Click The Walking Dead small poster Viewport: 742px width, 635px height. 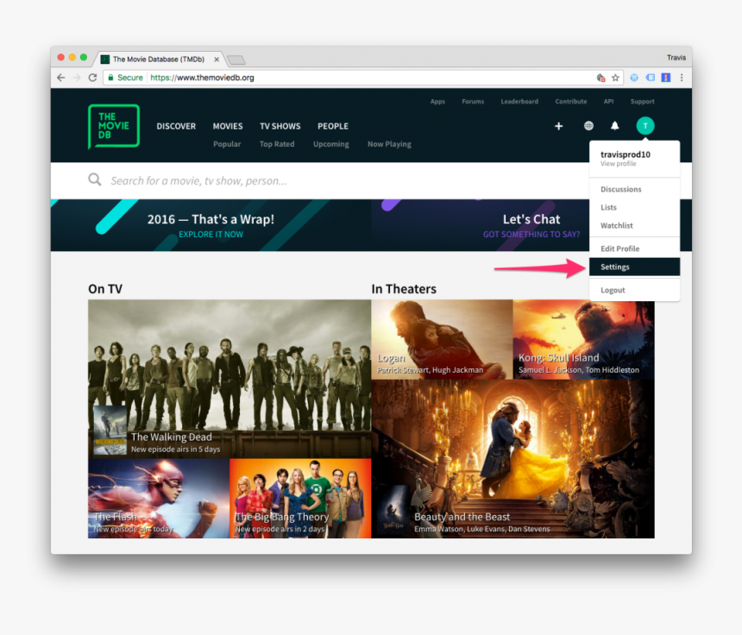(x=110, y=430)
